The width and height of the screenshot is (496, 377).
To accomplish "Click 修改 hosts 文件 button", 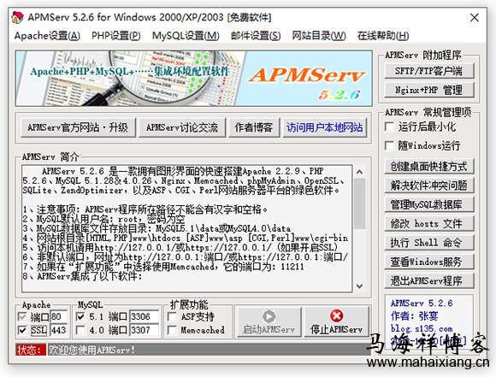I will [x=429, y=224].
